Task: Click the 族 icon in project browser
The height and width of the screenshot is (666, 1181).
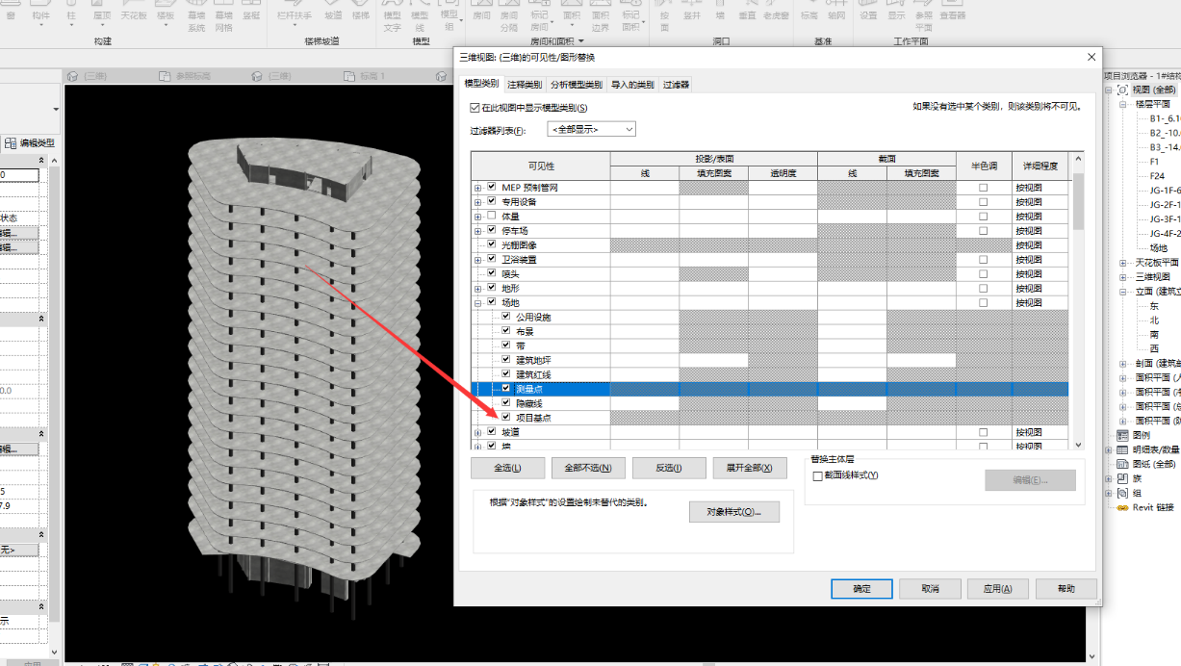Action: click(x=1122, y=478)
